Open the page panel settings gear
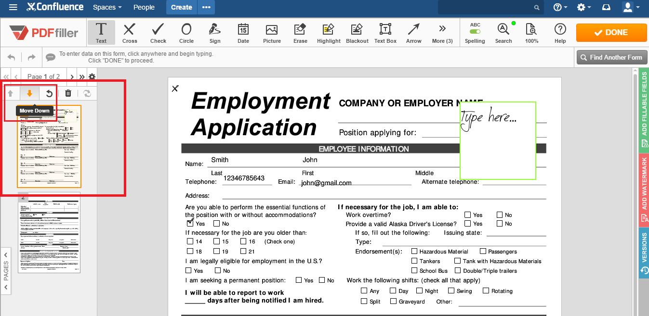649x316 pixels. (x=92, y=76)
